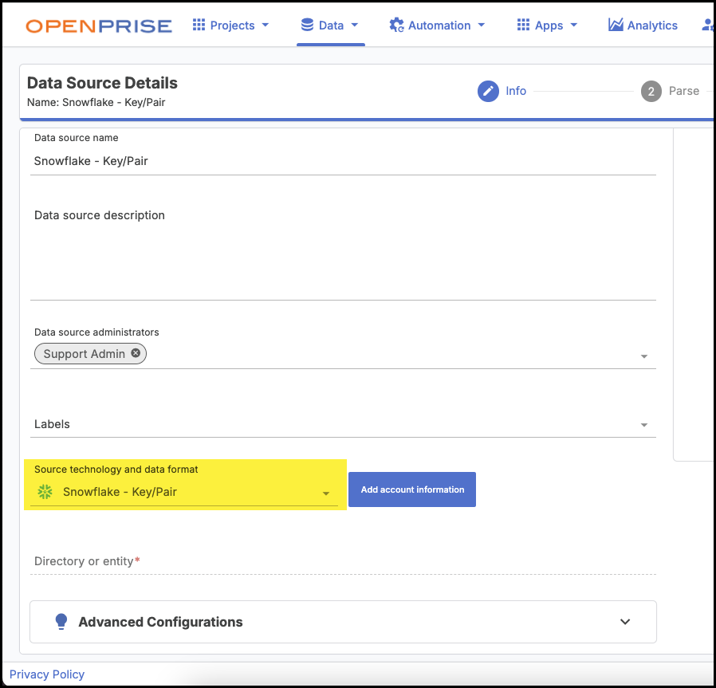Go to the Parse step
Screen dimensions: 716x688
coord(670,92)
